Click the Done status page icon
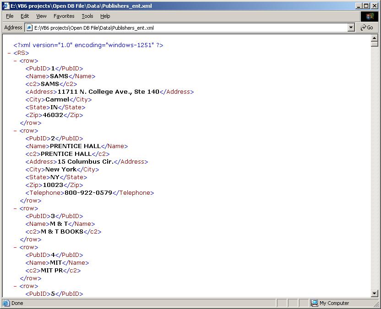The height and width of the screenshot is (309, 381). (x=6, y=303)
